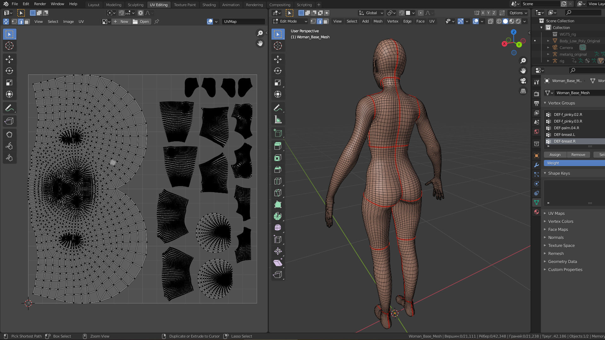Open the Options dropdown in 3D viewport
The image size is (605, 340).
(518, 13)
